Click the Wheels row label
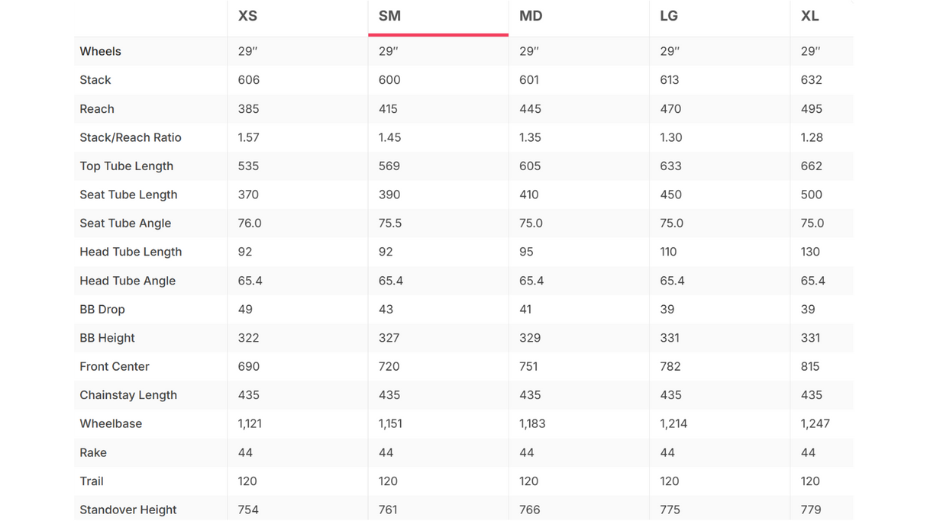Screen dimensions: 927x521 coord(100,51)
